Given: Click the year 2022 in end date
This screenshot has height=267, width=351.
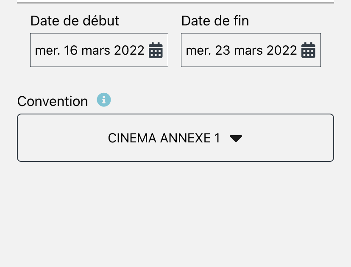Looking at the screenshot, I should (282, 50).
